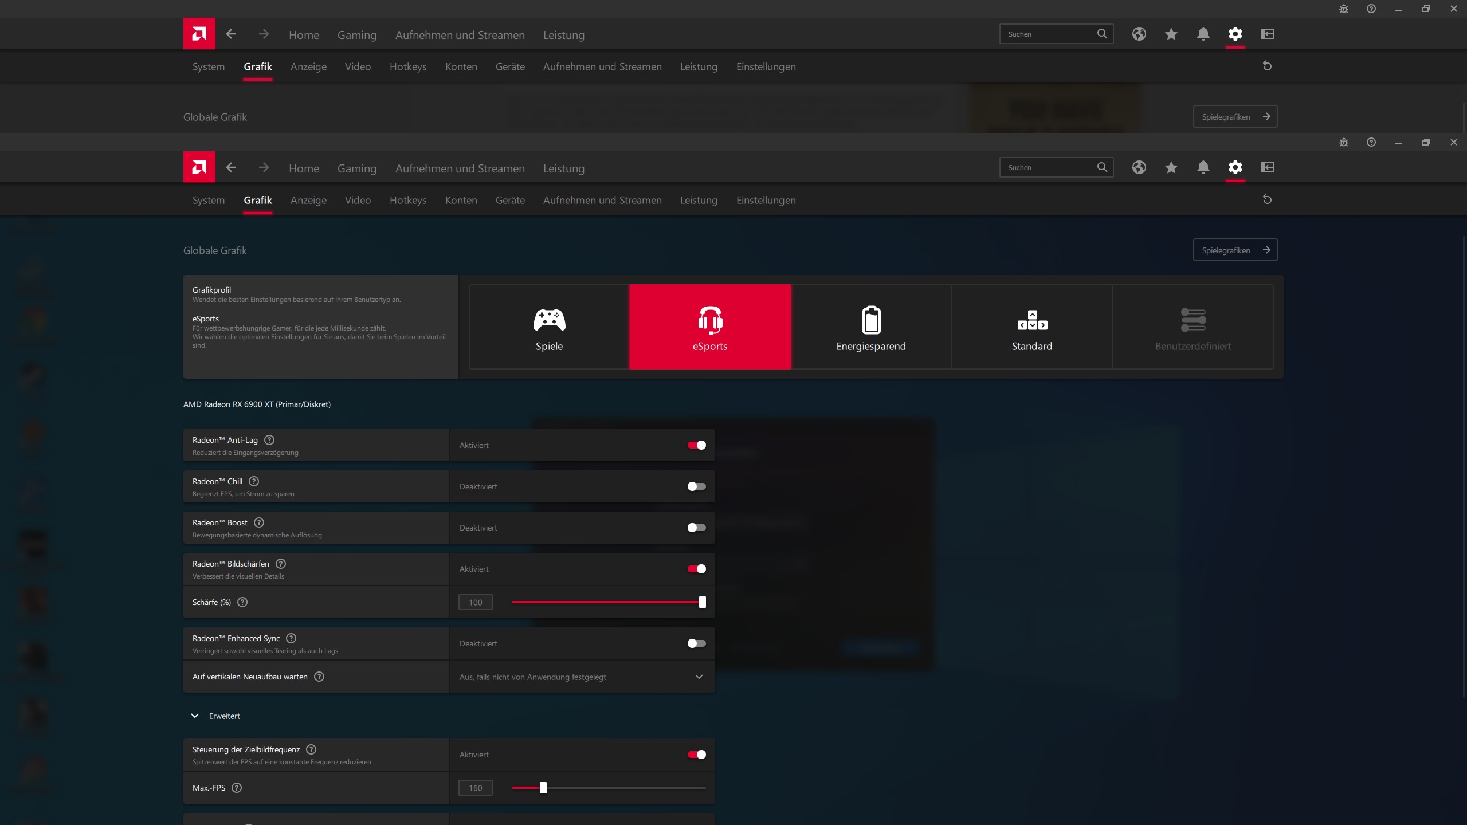Disable the Radeon Anti-Lag toggle

696,445
